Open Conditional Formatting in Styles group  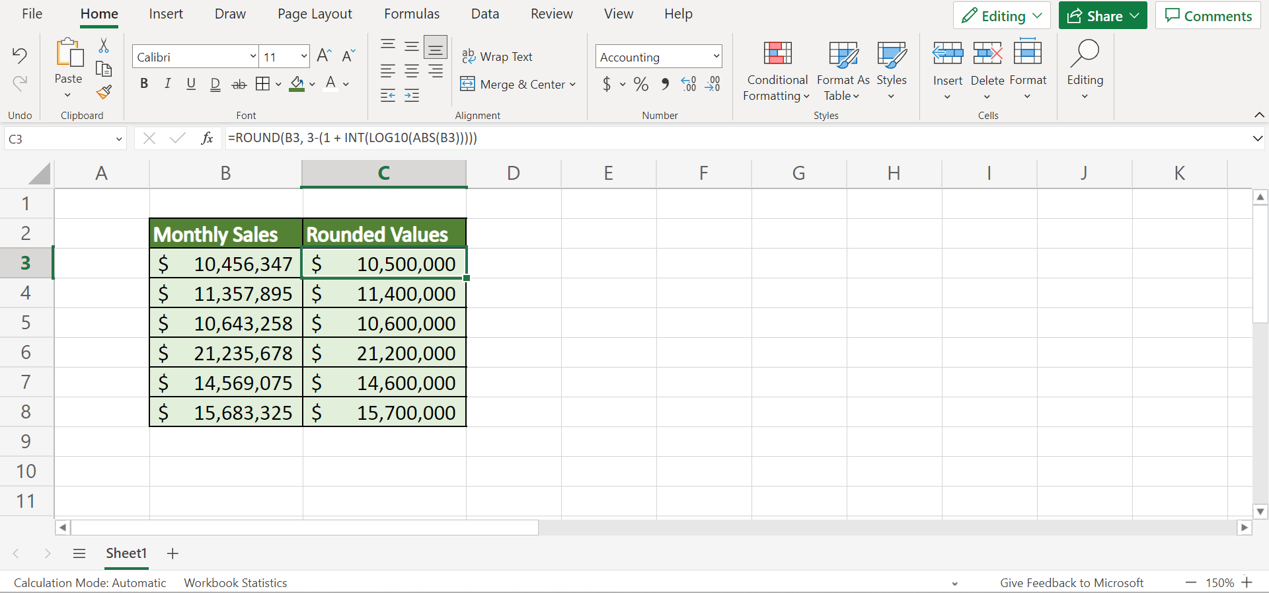(777, 70)
